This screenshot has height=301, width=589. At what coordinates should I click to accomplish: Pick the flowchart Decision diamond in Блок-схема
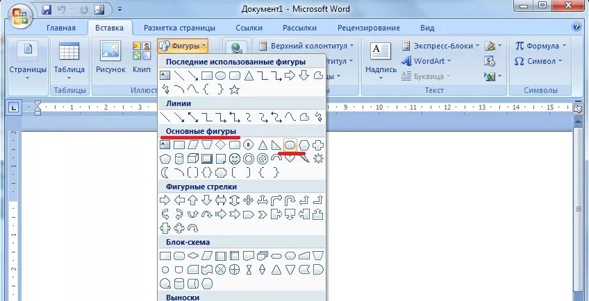tap(192, 256)
